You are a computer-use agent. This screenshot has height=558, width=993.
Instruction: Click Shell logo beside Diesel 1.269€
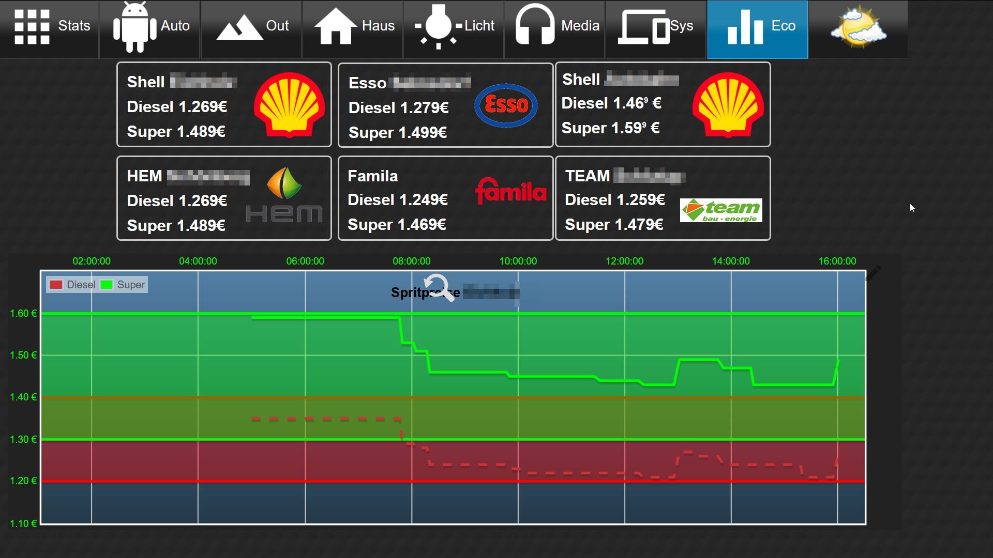click(289, 105)
